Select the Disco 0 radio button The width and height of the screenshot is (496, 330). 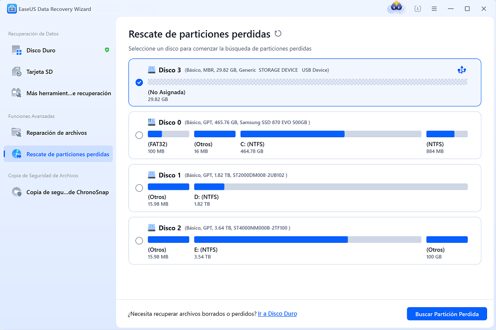point(139,135)
